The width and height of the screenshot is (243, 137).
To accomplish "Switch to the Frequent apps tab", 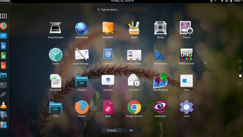I will (112, 130).
